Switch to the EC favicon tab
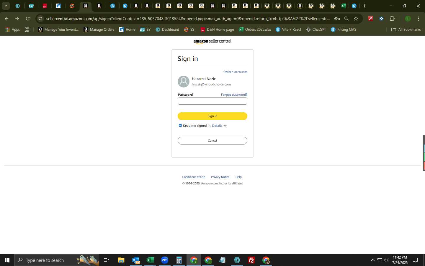This screenshot has height=266, width=425. click(31, 6)
